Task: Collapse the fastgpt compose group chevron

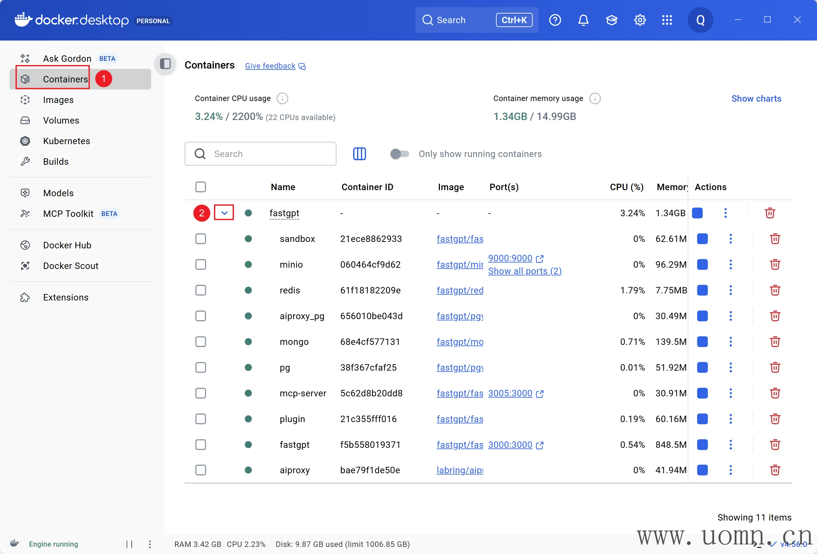Action: [x=224, y=213]
